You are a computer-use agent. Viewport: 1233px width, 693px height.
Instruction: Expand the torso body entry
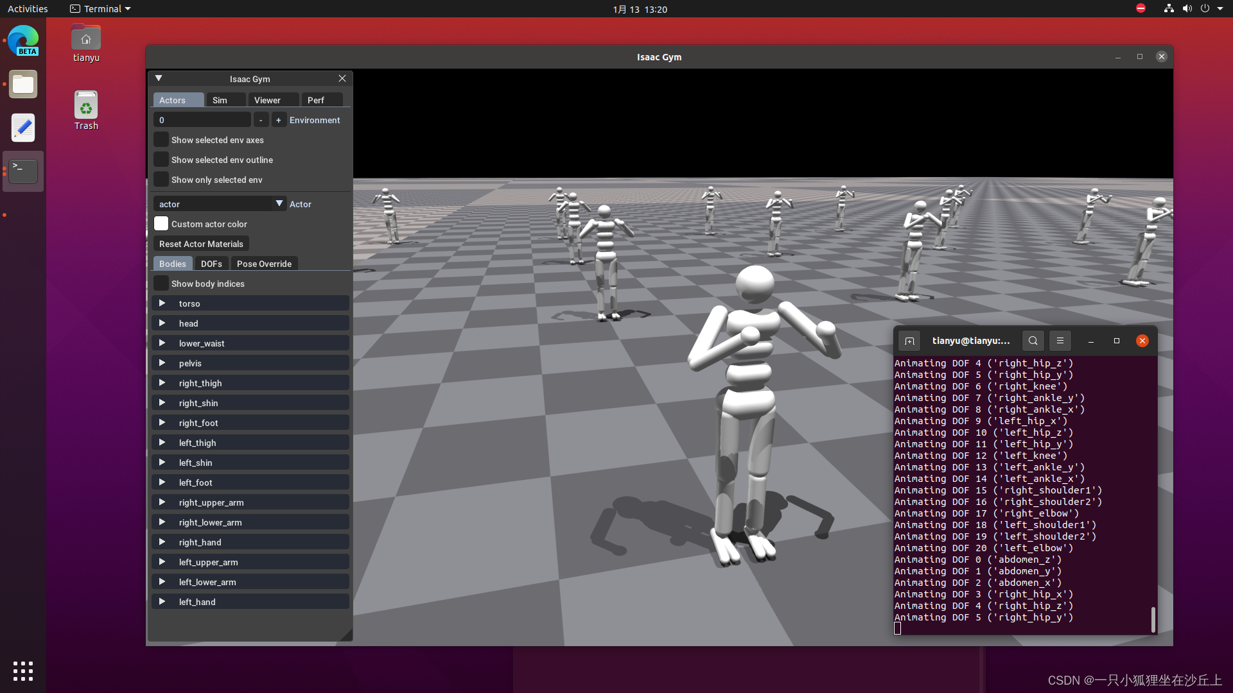pyautogui.click(x=162, y=304)
